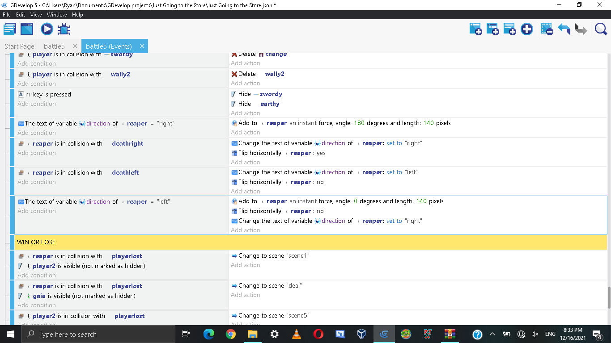Open the Edit menu

(x=21, y=15)
